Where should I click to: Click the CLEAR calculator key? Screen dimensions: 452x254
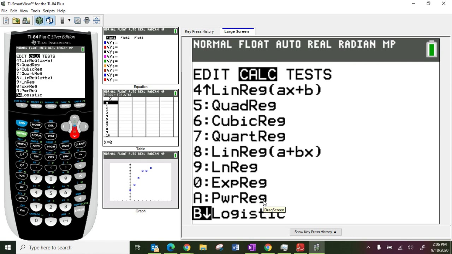pyautogui.click(x=80, y=144)
